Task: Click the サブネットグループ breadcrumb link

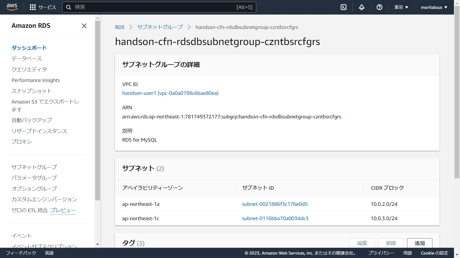Action: coord(160,27)
